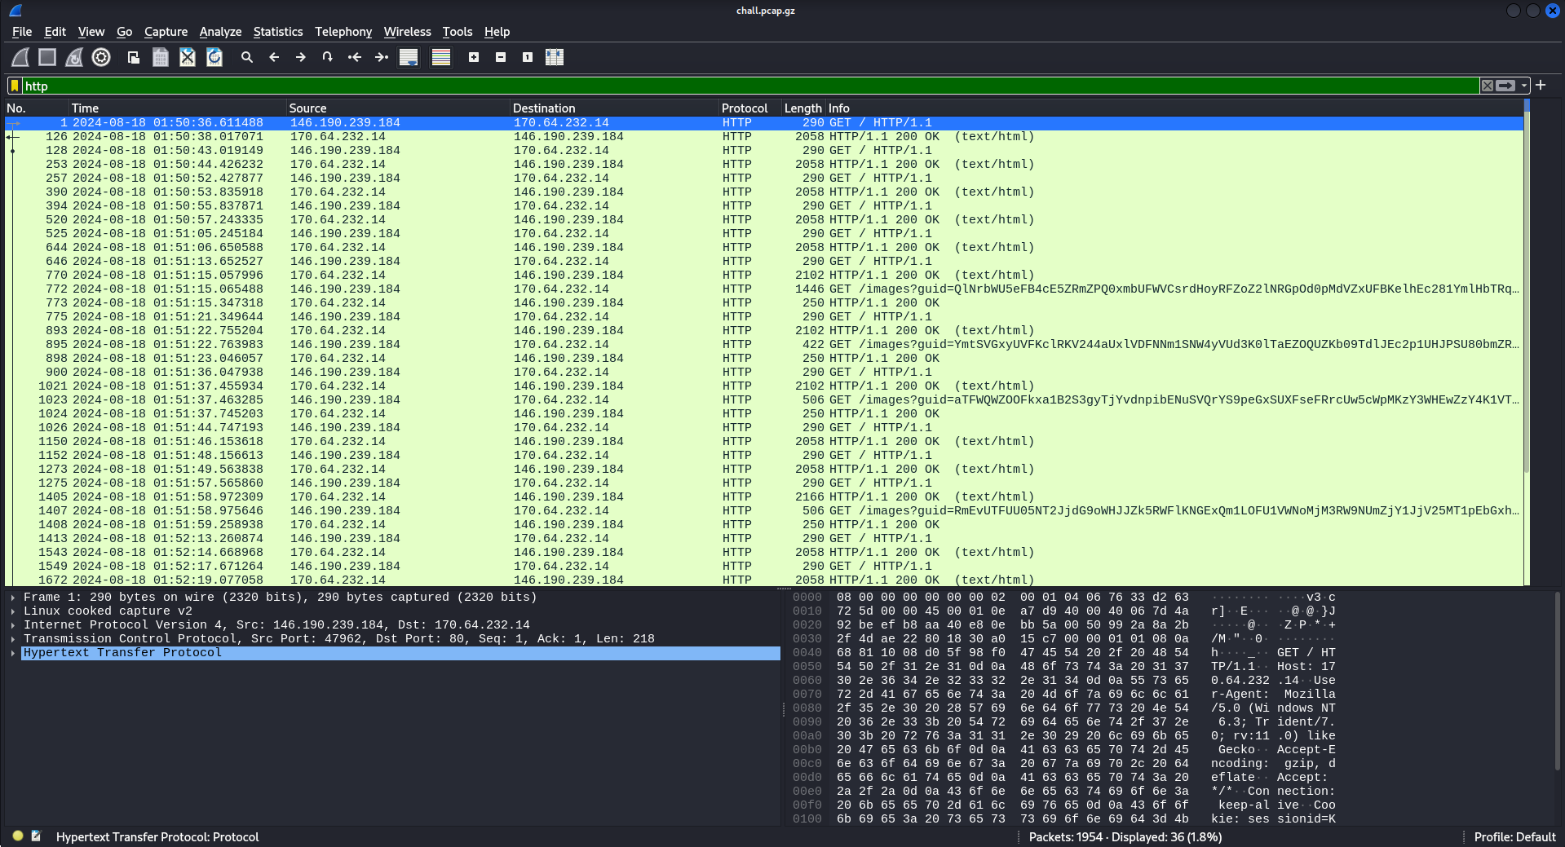
Task: Toggle packet list colorization
Action: (x=441, y=57)
